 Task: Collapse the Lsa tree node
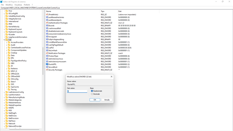tap(4, 40)
